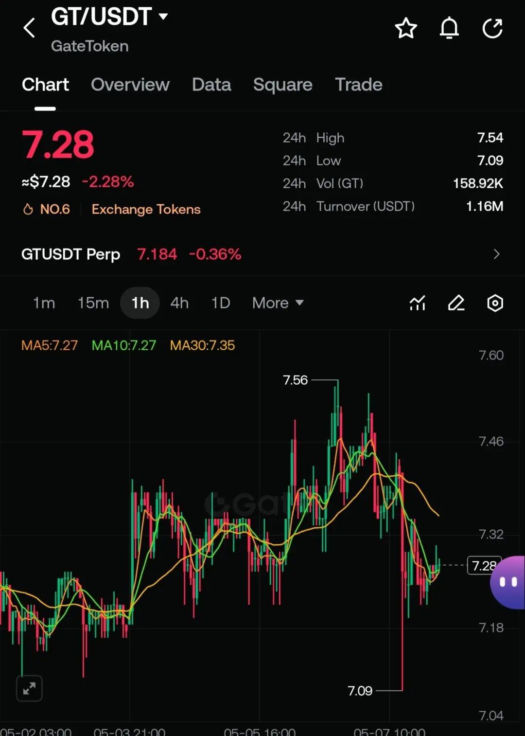Select the 1D timeframe

point(221,303)
